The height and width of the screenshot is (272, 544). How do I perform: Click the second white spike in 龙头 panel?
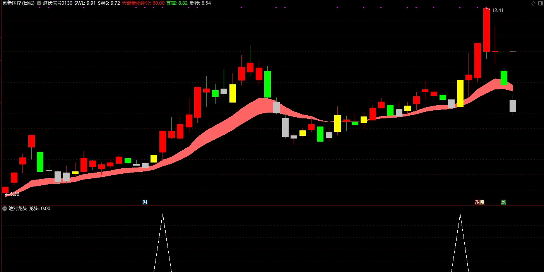[x=460, y=243]
